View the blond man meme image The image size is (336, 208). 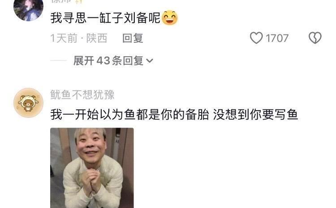click(x=92, y=168)
